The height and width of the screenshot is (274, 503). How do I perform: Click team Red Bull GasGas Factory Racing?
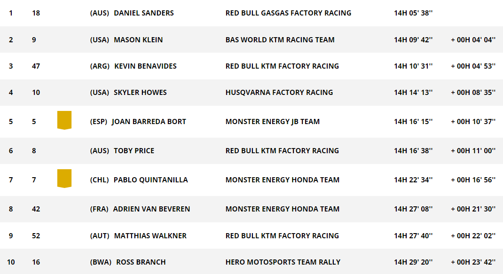coord(288,13)
